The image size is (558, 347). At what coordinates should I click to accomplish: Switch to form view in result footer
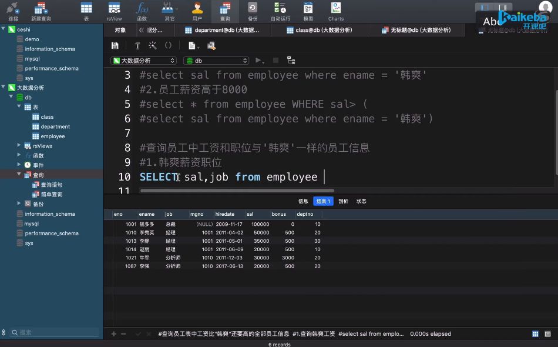[x=548, y=333]
